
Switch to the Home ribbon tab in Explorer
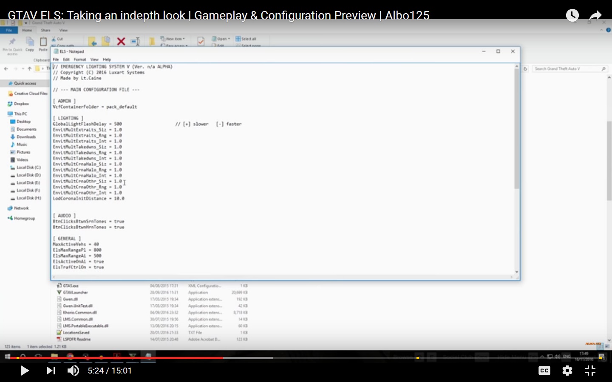click(27, 31)
